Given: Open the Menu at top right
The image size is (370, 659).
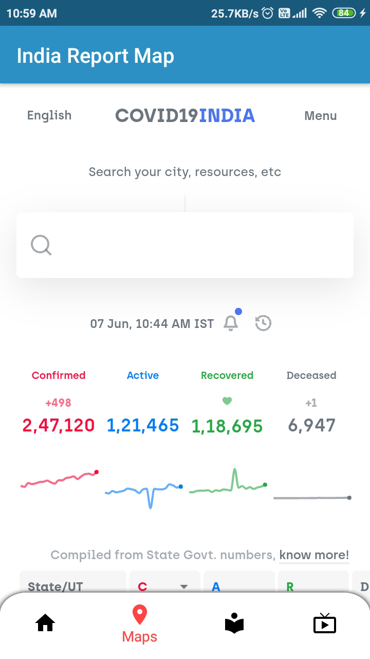Looking at the screenshot, I should pyautogui.click(x=321, y=116).
